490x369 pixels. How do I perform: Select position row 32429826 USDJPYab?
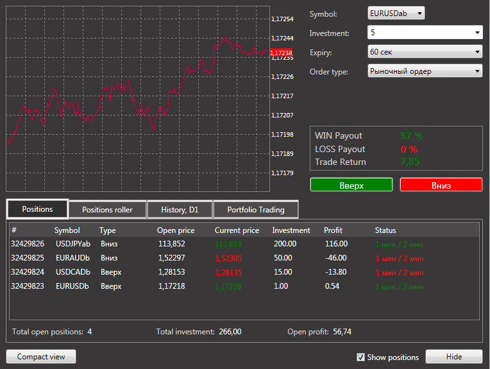point(244,244)
